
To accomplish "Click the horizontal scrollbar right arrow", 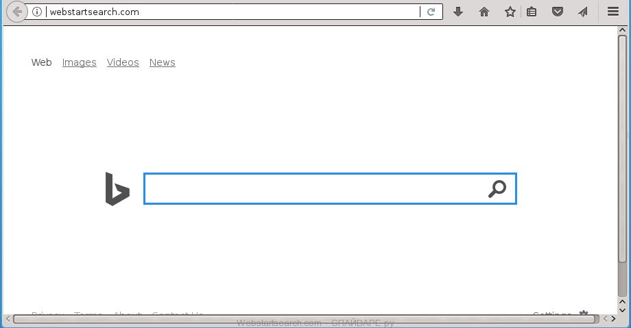I will point(613,318).
